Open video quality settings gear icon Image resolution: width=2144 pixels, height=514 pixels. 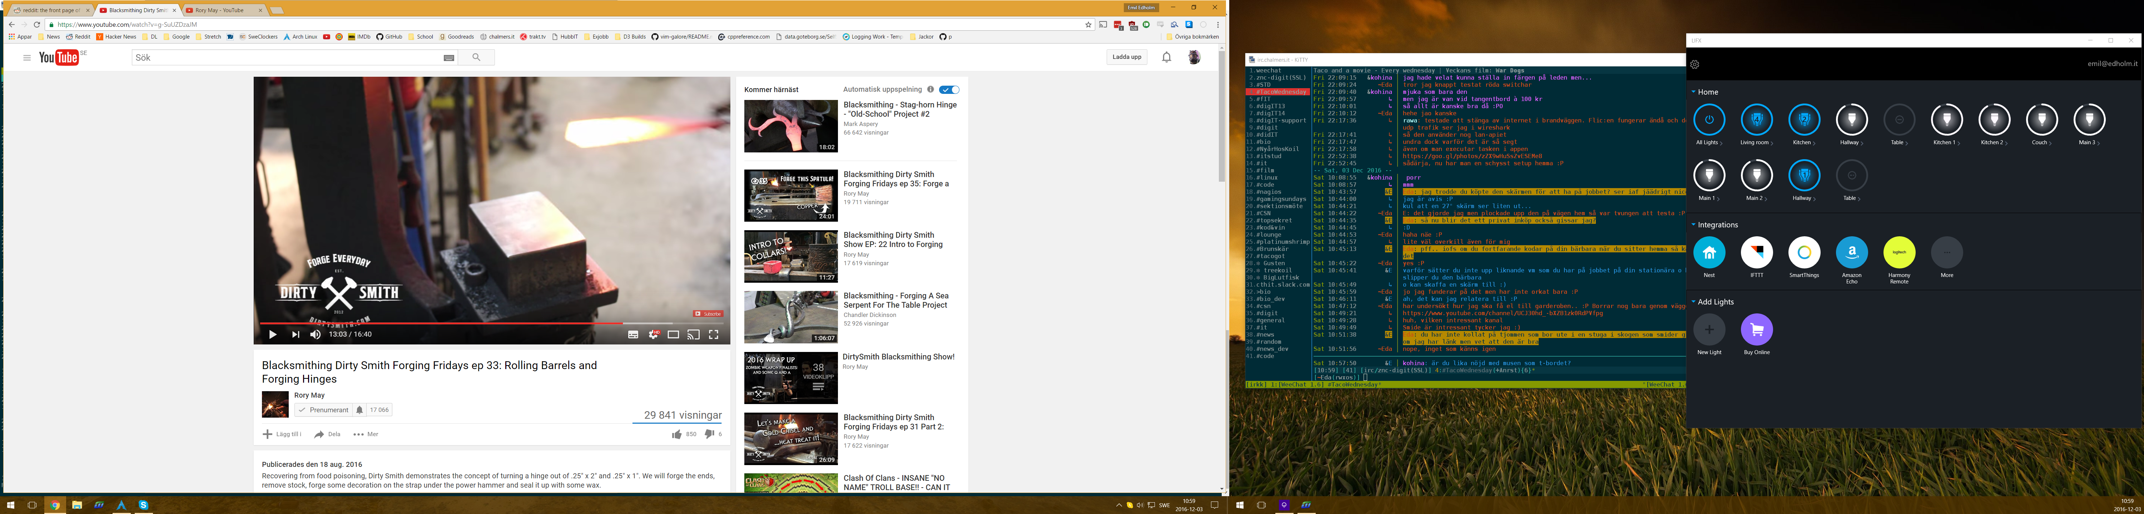pos(653,334)
